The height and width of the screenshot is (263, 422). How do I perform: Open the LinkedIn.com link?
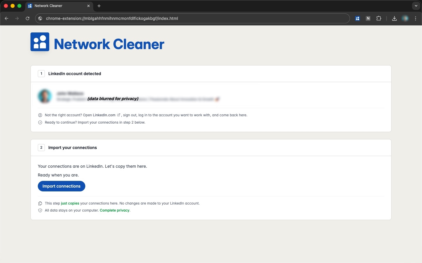point(104,115)
